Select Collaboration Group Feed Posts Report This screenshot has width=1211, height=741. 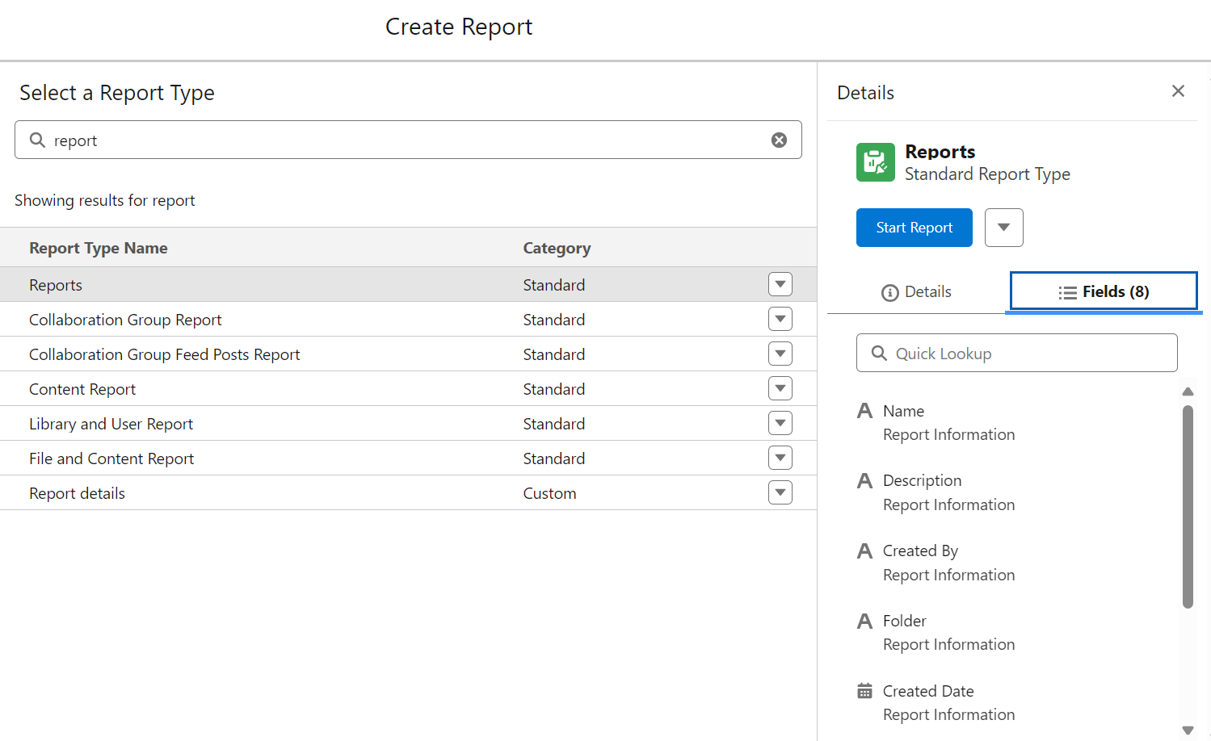pos(408,354)
